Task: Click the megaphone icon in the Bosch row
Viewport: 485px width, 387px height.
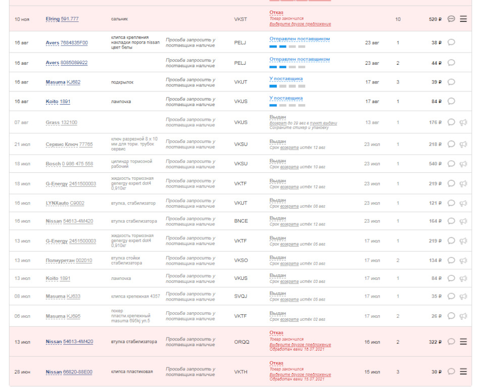Action: coord(463,164)
